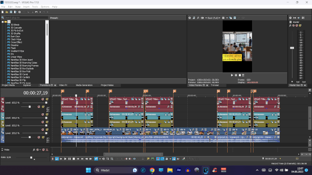Open video preview properties gear icon
This screenshot has width=312, height=175.
190,18
